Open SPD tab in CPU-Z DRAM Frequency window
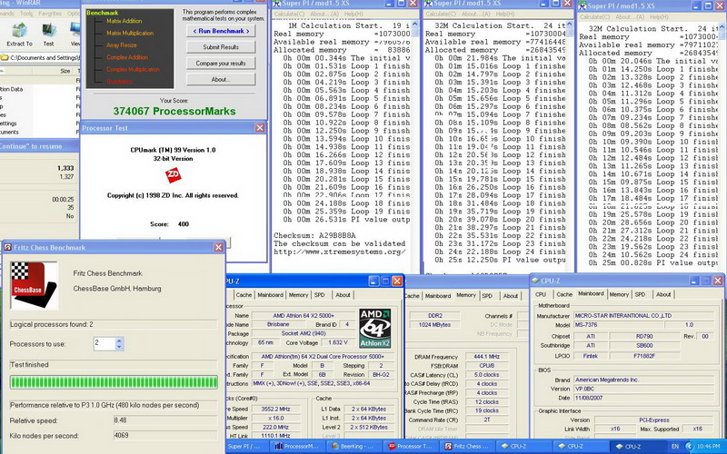 (487, 296)
